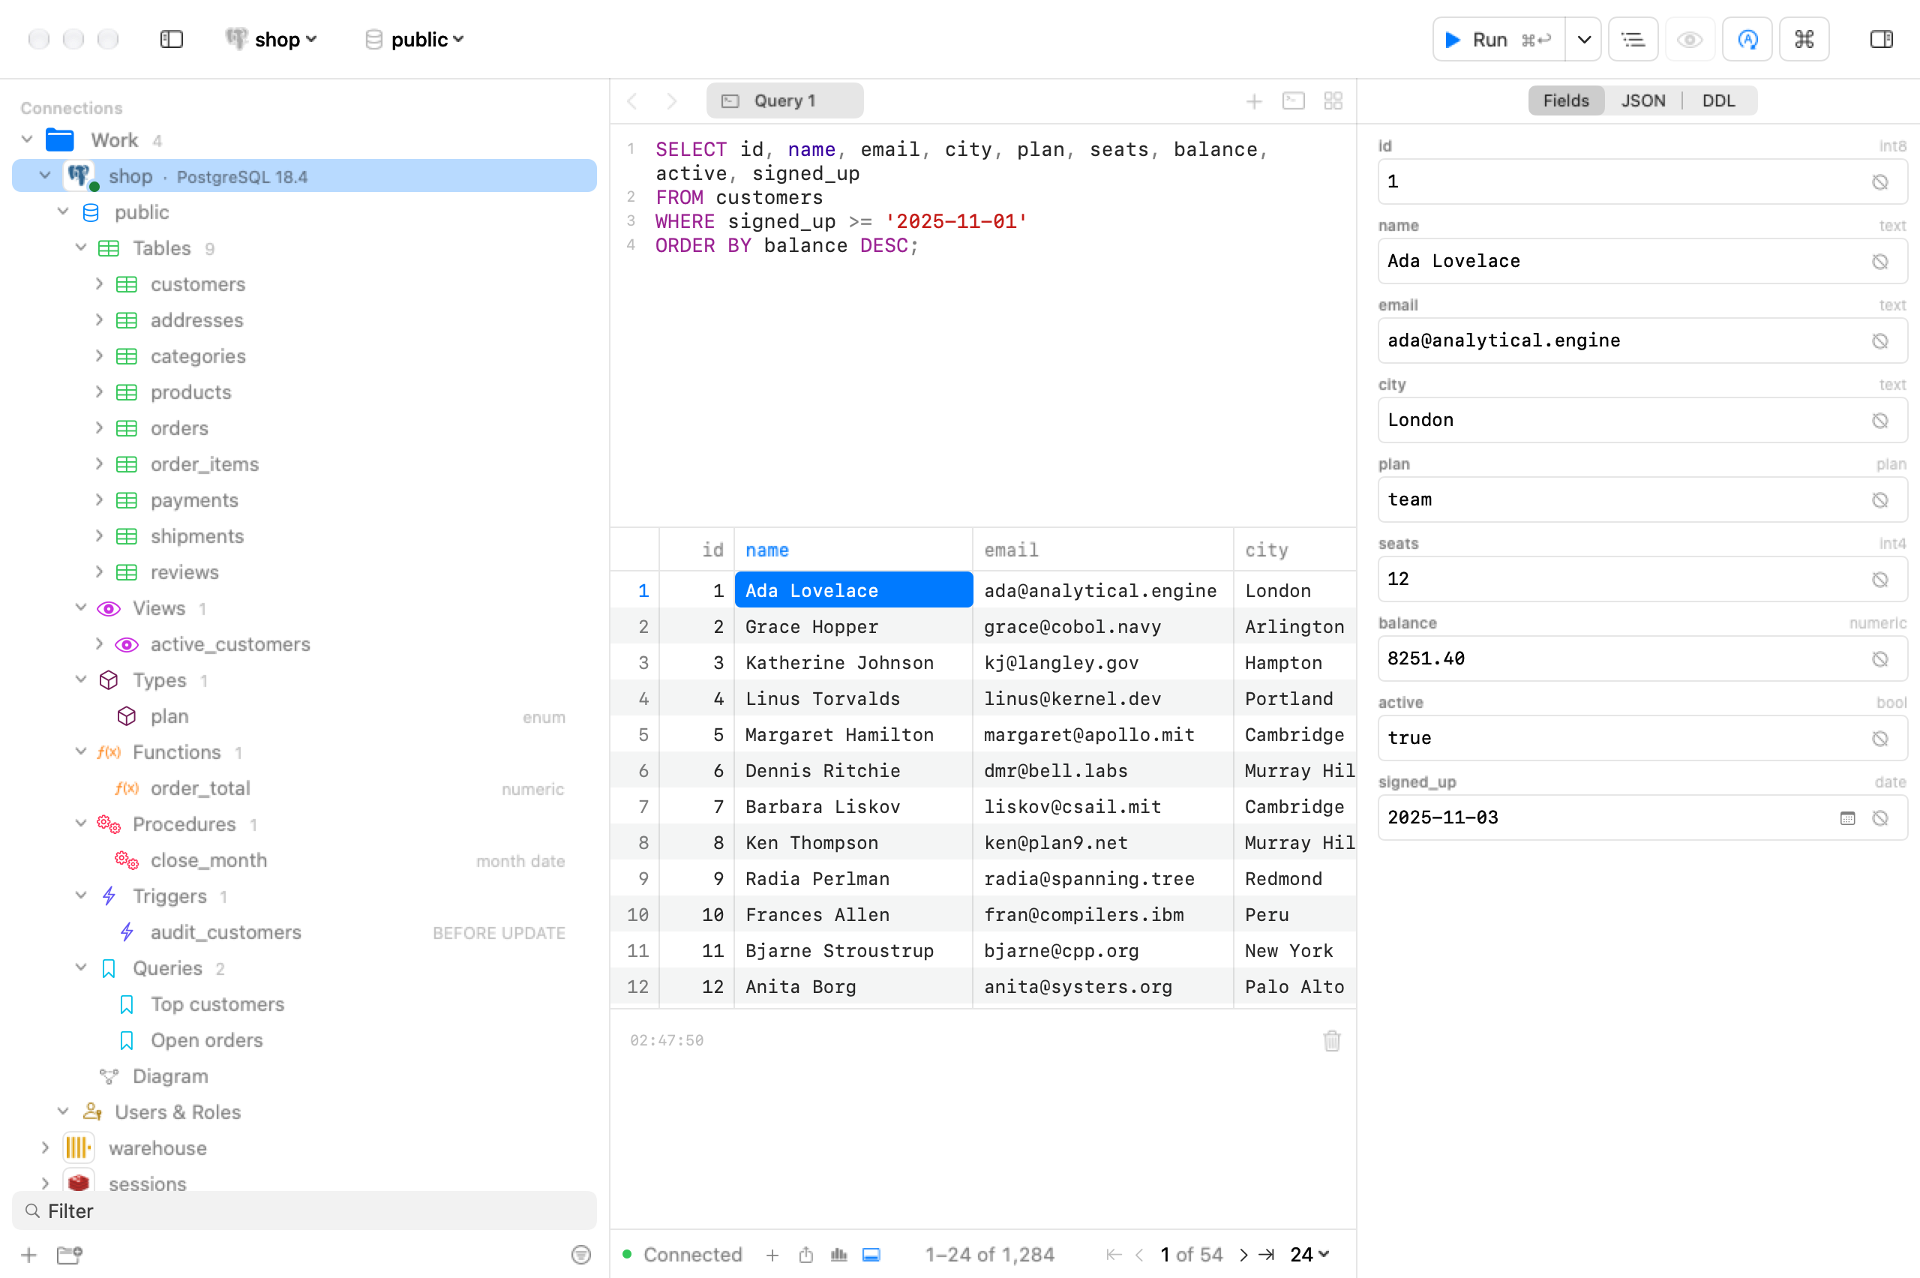Create a new connection folder
The width and height of the screenshot is (1920, 1278).
(69, 1254)
